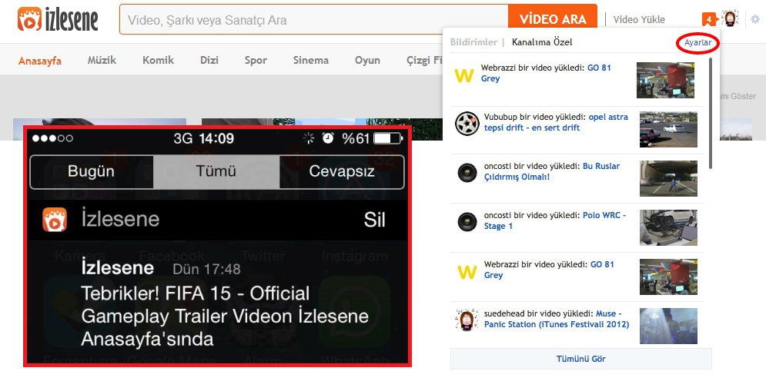This screenshot has width=766, height=381.
Task: Open thumbnail of Muse Panic Station video
Action: [668, 326]
